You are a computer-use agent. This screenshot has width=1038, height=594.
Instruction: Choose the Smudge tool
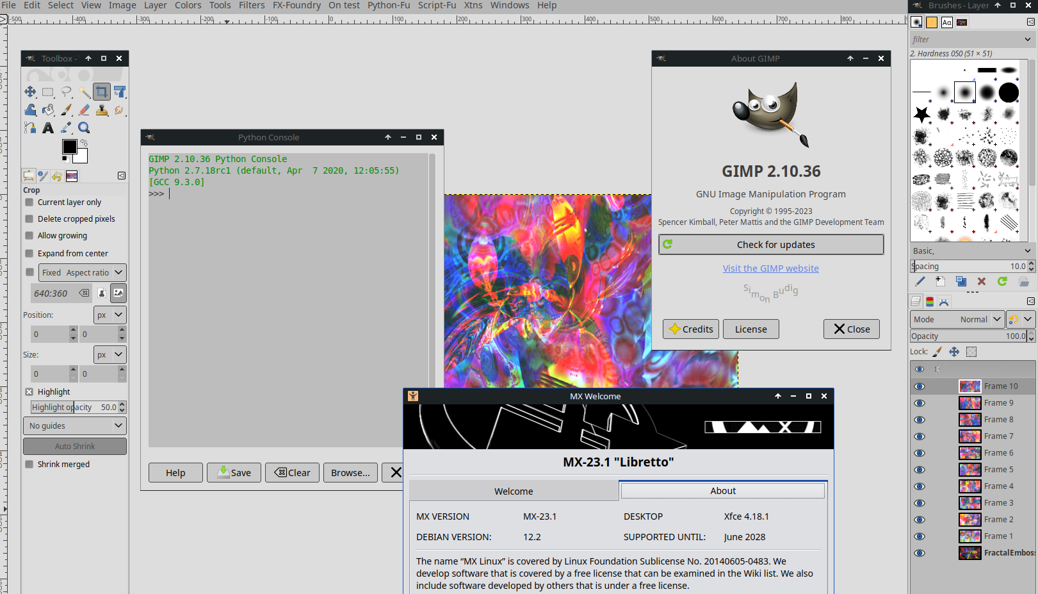pyautogui.click(x=120, y=110)
